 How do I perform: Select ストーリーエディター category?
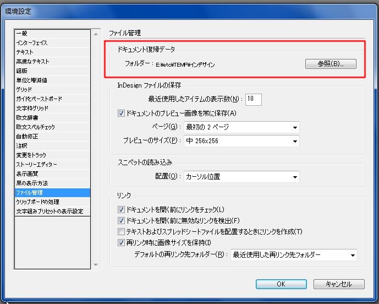tap(52, 164)
